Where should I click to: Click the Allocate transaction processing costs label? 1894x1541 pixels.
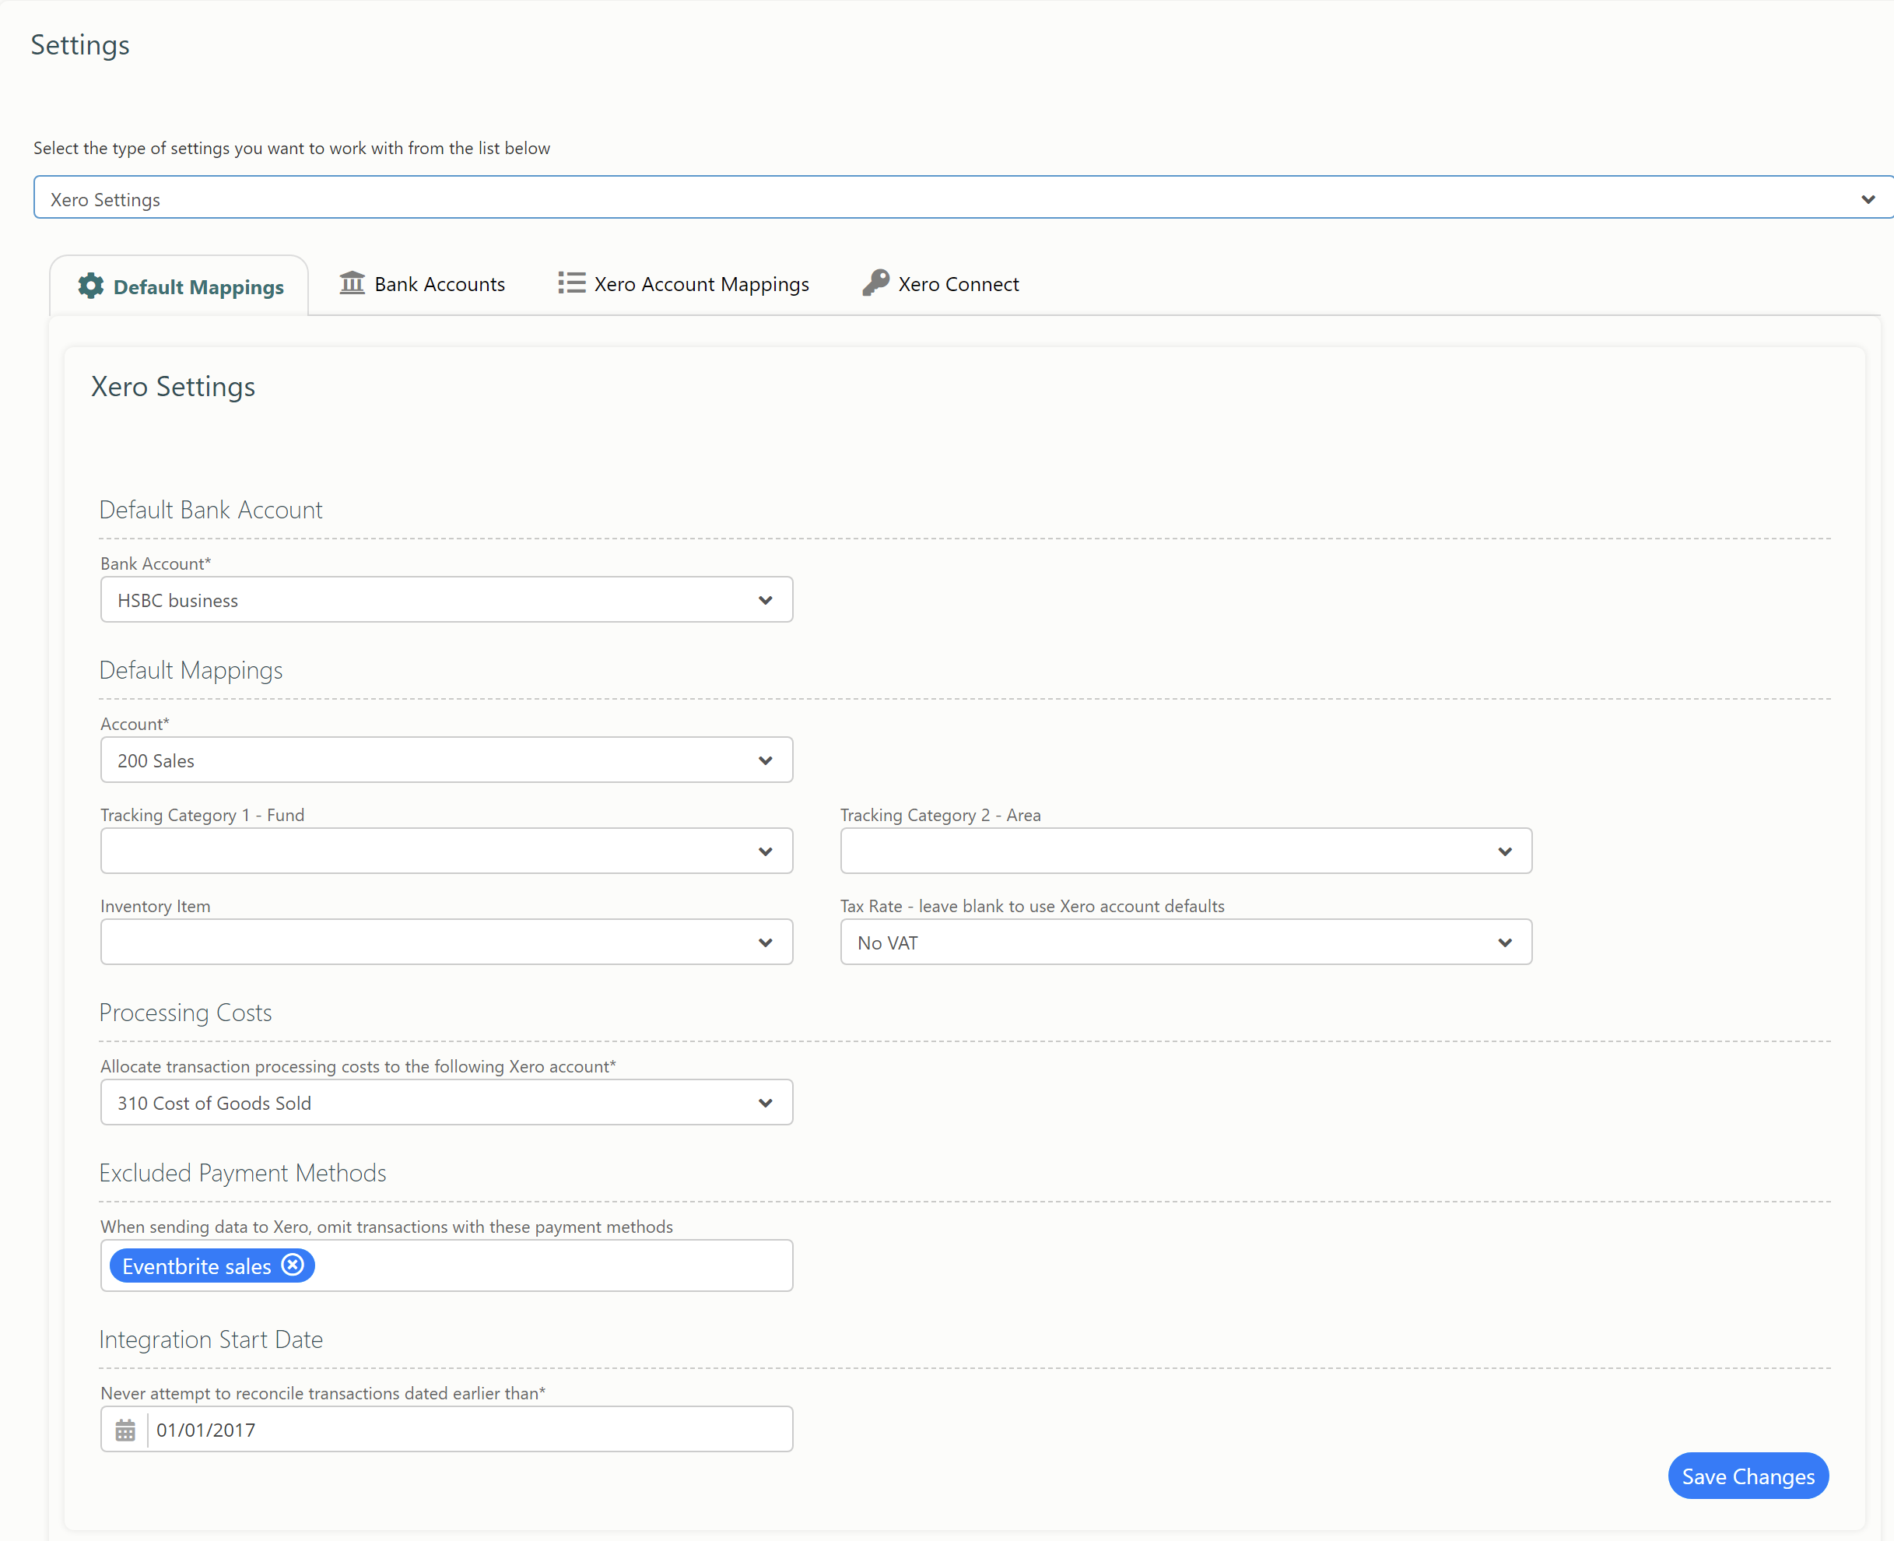tap(358, 1066)
